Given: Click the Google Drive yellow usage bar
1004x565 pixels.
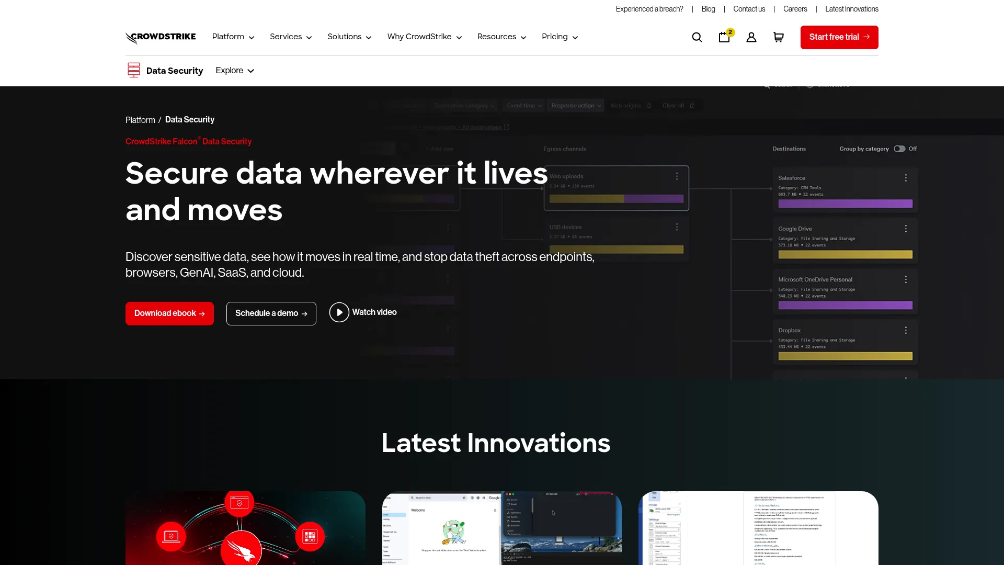Looking at the screenshot, I should 845,255.
